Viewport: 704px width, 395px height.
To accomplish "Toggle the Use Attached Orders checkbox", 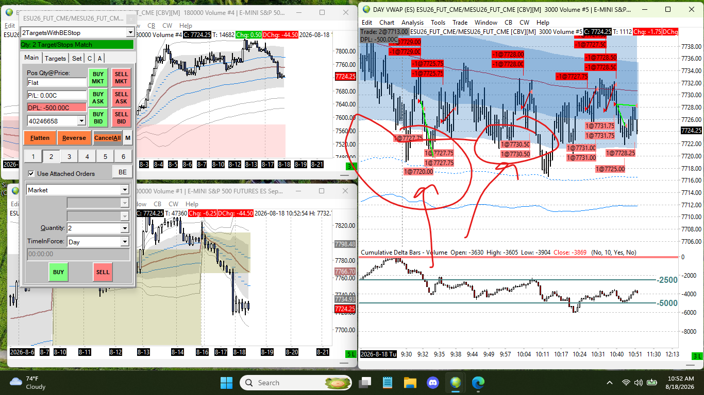I will [x=31, y=174].
